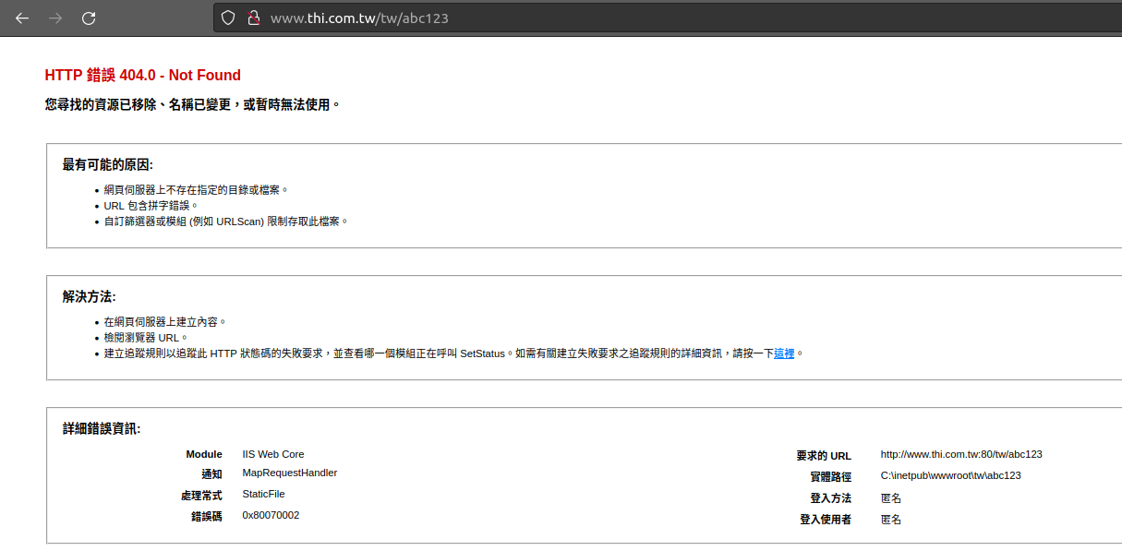1122x551 pixels.
Task: Select the 匿名 value next to 登入使用者
Action: 891,520
